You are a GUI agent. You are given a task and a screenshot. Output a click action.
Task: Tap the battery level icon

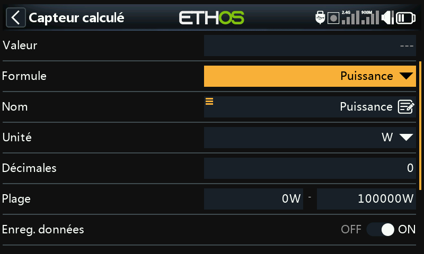(405, 18)
